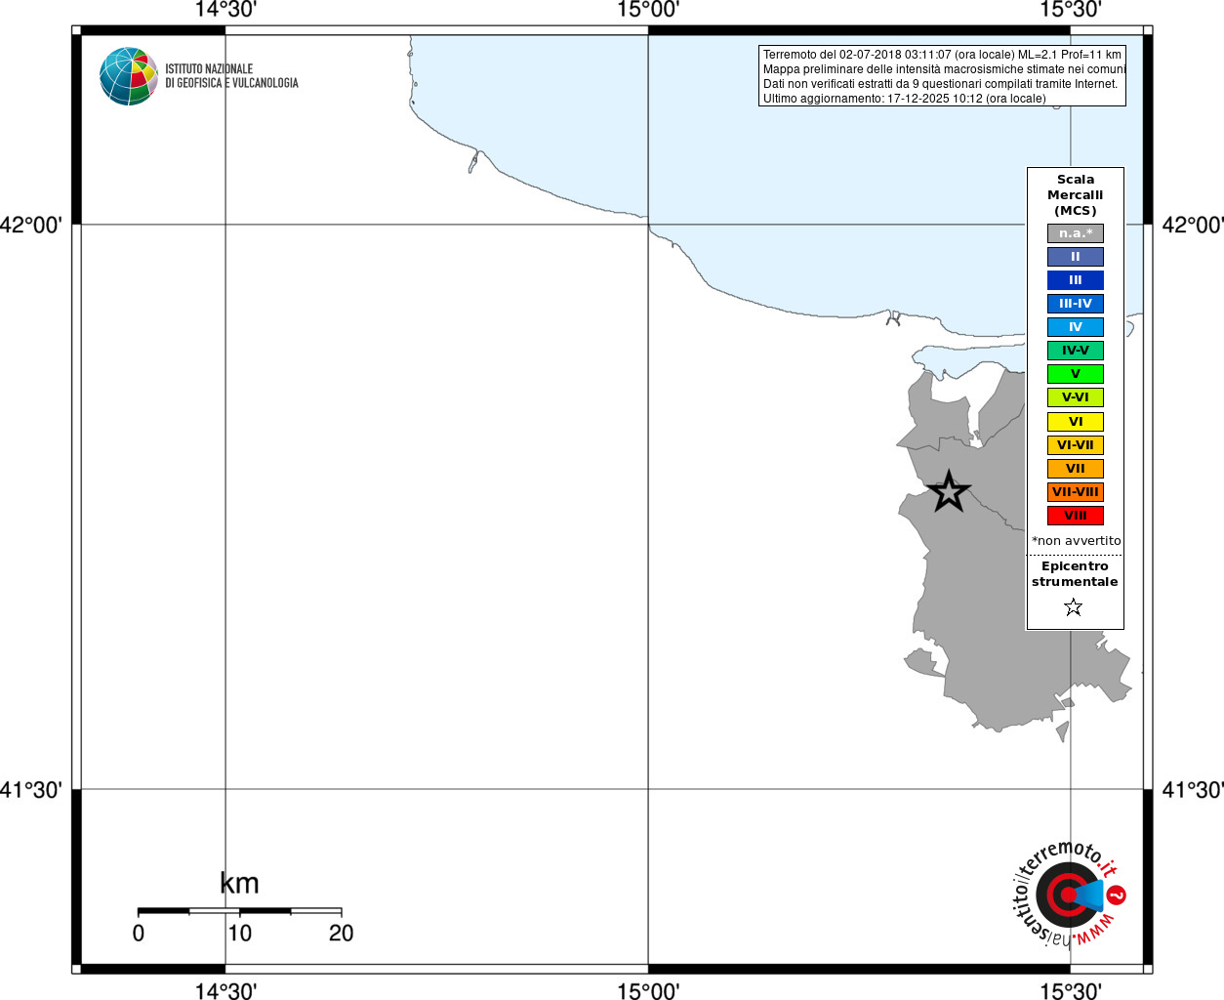This screenshot has height=1000, width=1224.
Task: Click the earthquake info text box
Action: point(942,76)
